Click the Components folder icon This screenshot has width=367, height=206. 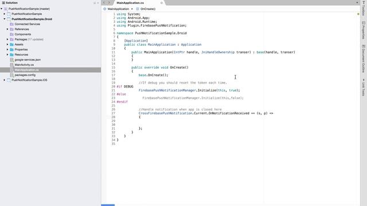11,34
